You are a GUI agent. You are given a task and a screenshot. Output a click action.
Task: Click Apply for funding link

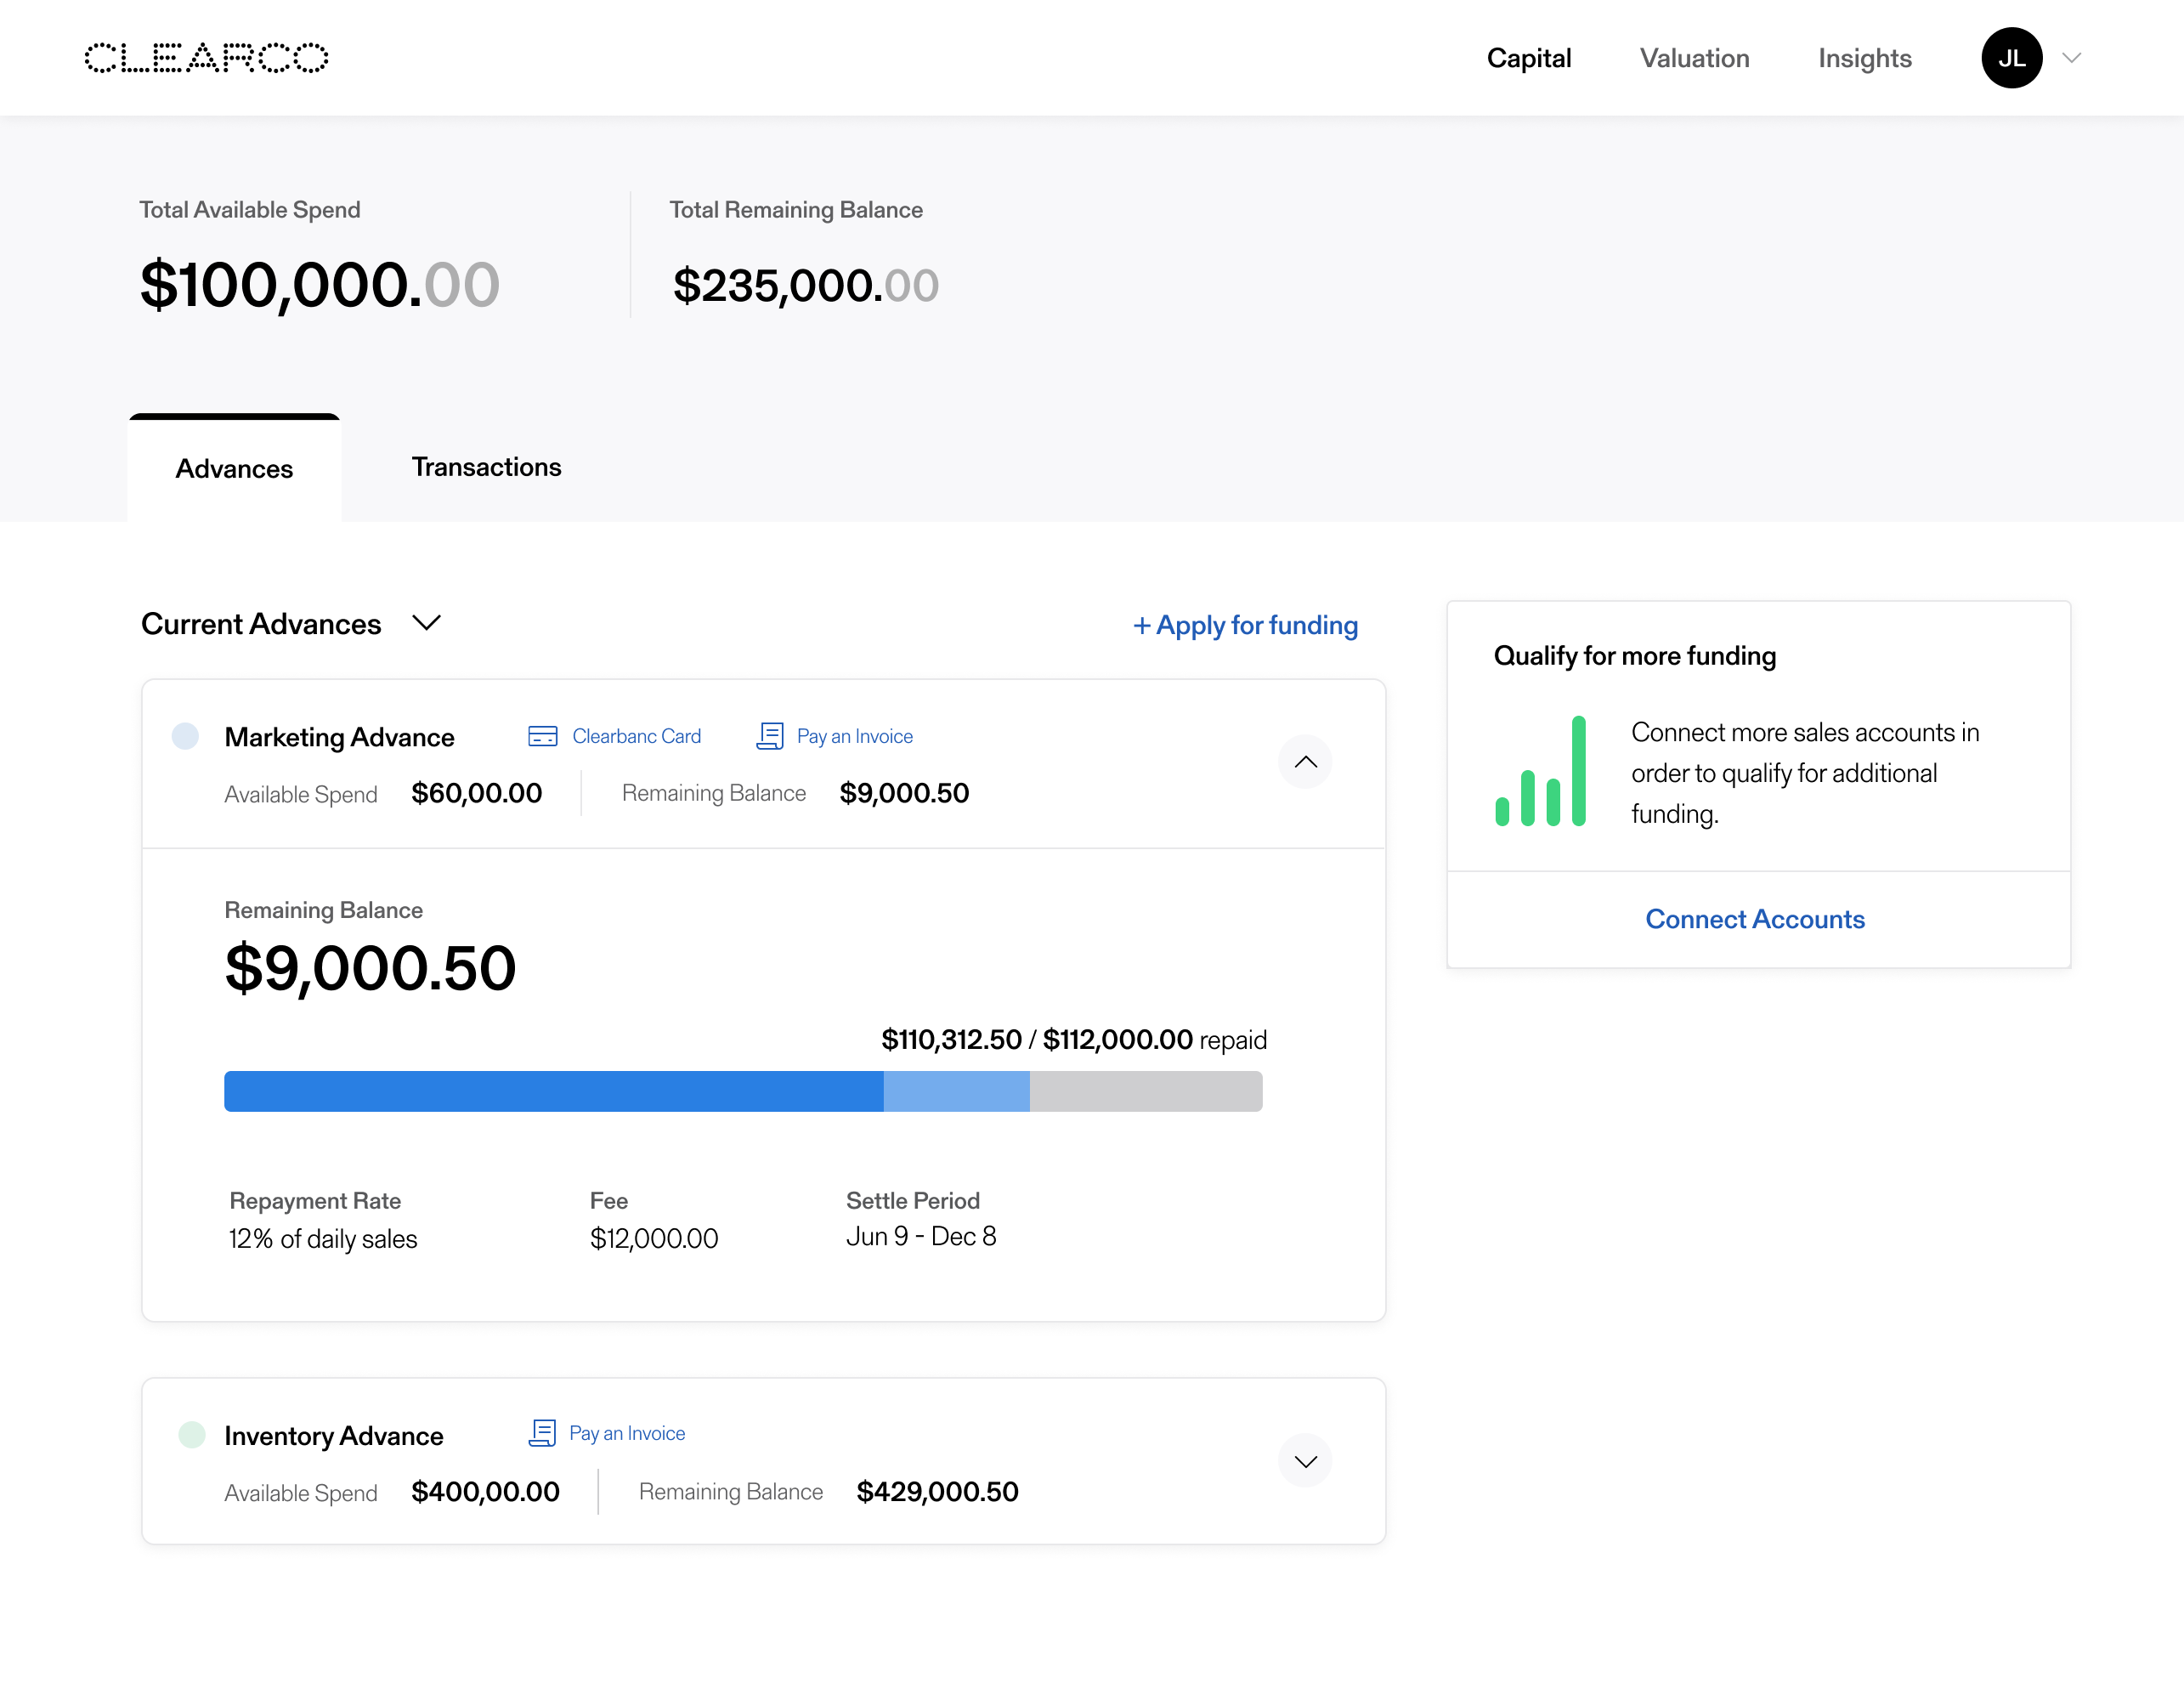pos(1245,625)
